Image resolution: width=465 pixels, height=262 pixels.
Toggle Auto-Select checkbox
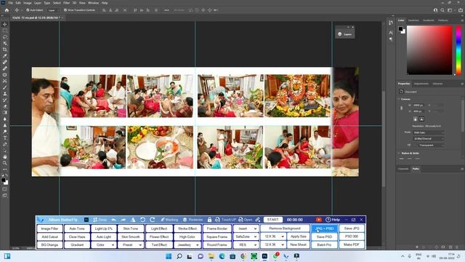point(28,10)
